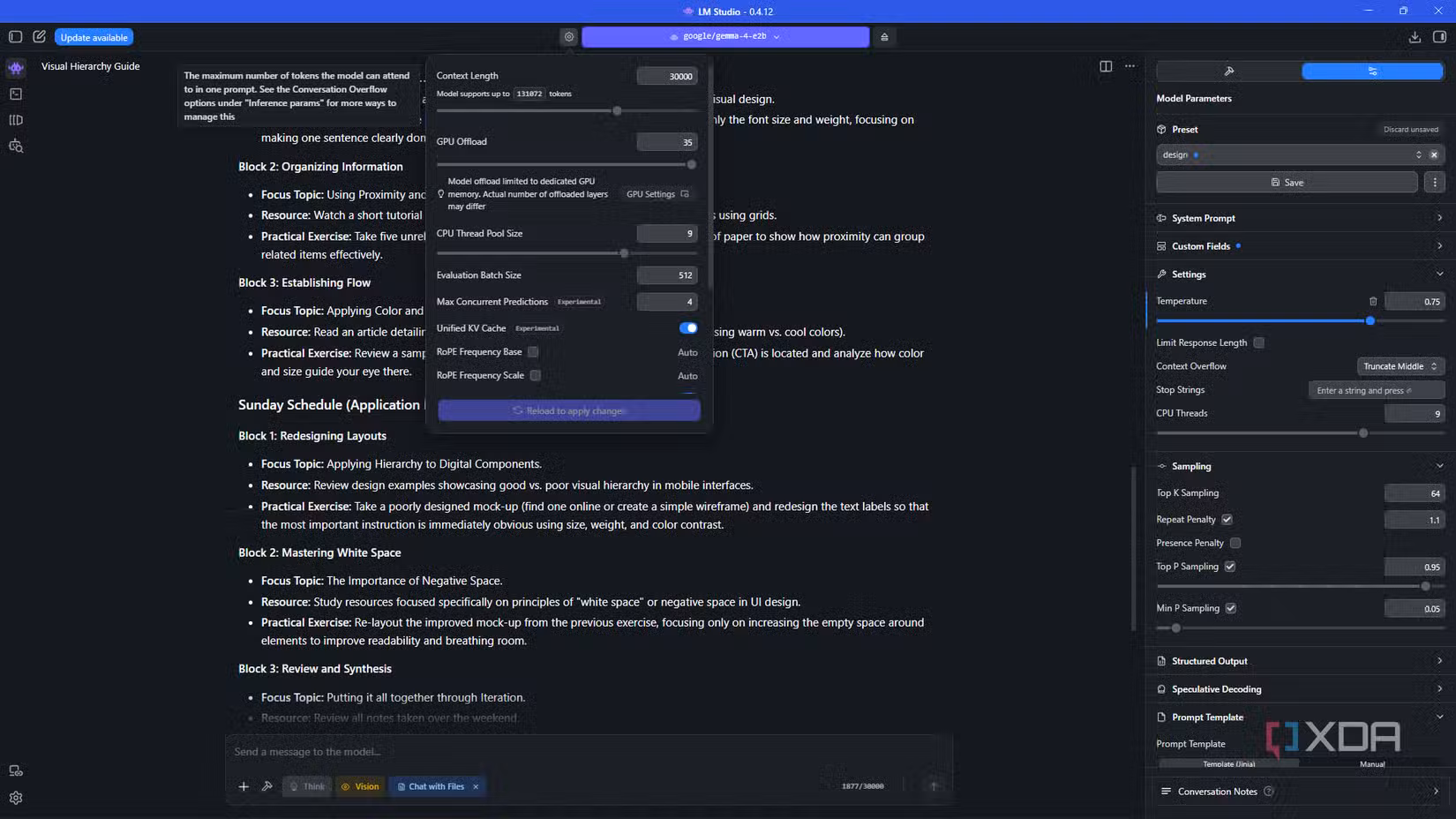This screenshot has height=819, width=1456.
Task: Start a new chat with the edit icon
Action: pyautogui.click(x=39, y=37)
